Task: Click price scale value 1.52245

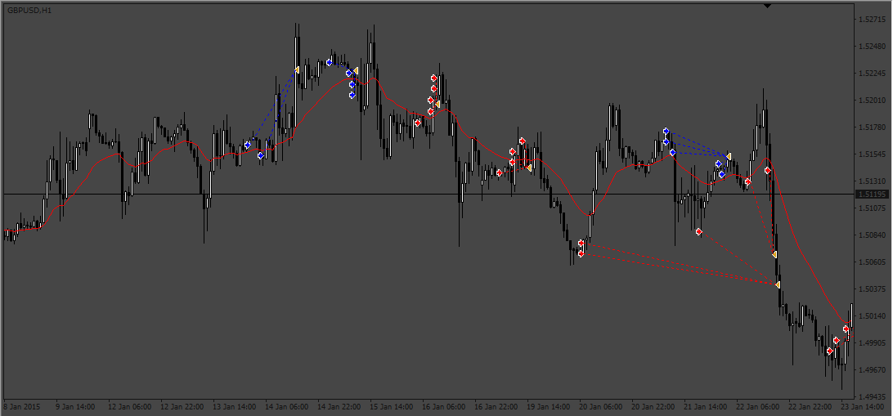Action: click(x=873, y=74)
